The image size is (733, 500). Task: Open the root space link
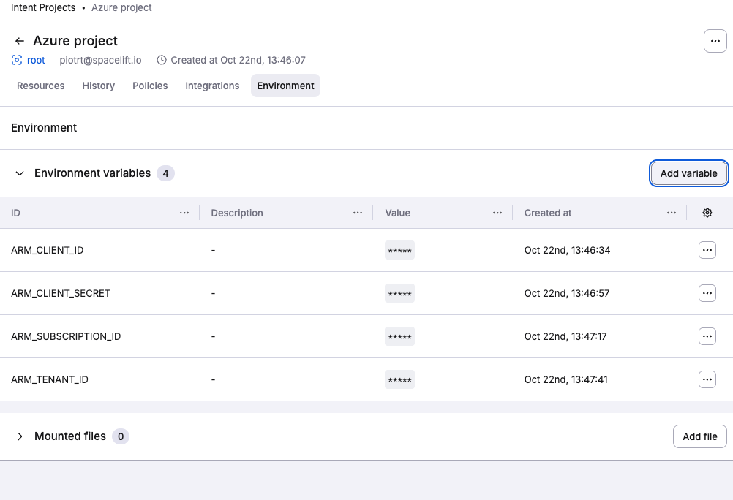coord(35,60)
